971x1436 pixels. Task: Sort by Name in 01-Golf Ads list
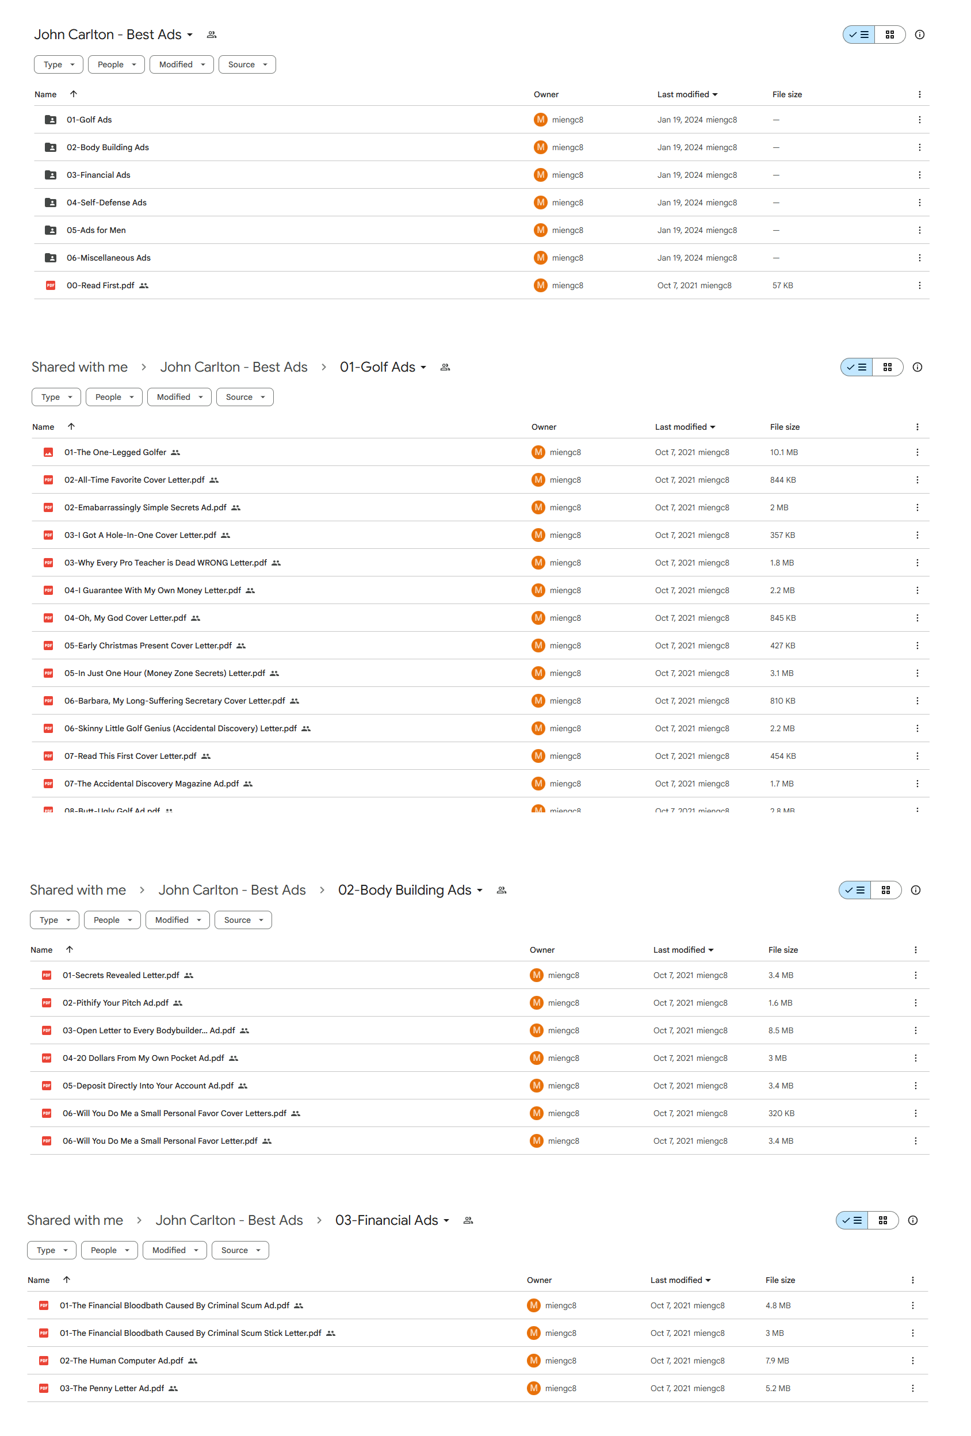[x=43, y=427]
